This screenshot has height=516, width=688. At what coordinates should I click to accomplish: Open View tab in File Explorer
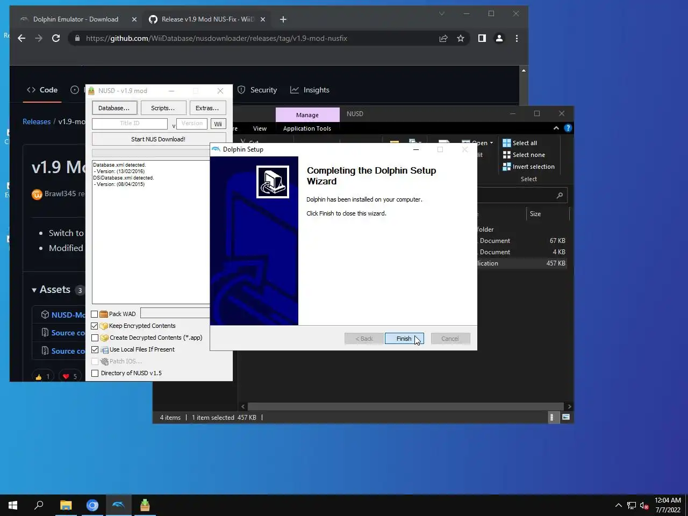260,128
